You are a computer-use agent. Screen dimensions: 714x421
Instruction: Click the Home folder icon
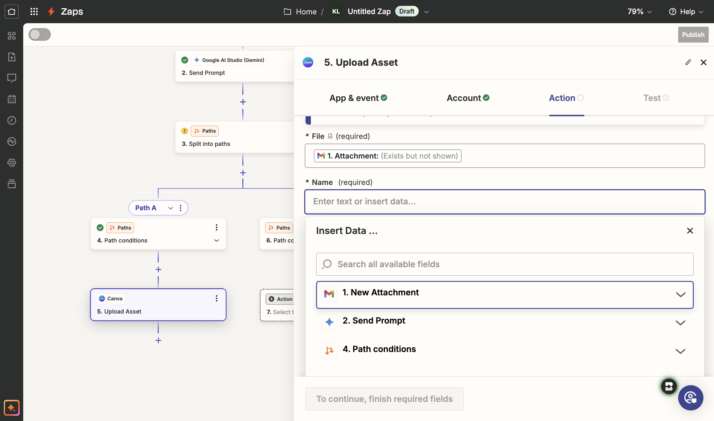[x=287, y=11]
